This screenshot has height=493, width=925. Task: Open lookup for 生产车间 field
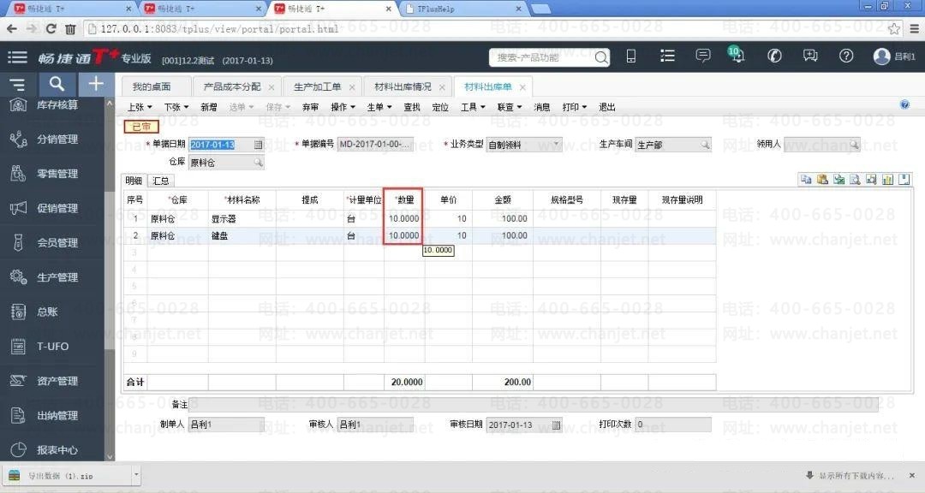706,145
